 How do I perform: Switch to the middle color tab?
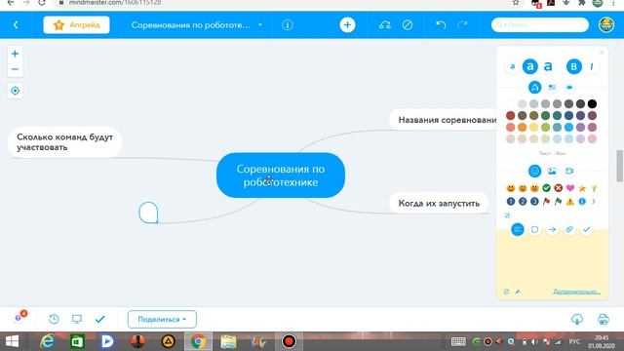coord(552,87)
